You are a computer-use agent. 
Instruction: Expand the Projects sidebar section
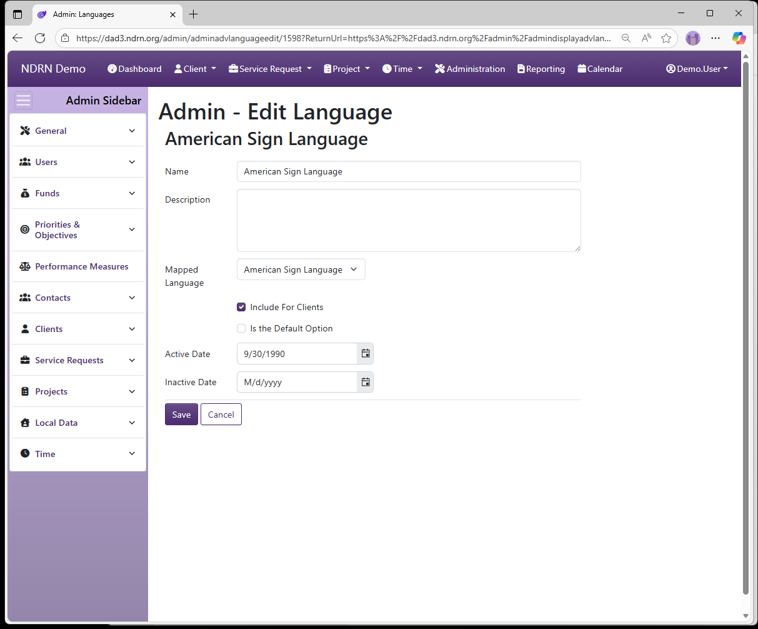[132, 391]
